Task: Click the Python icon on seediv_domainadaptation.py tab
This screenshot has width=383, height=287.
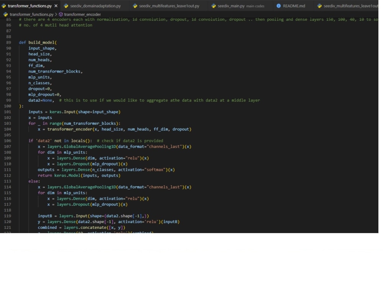Action: pos(66,6)
